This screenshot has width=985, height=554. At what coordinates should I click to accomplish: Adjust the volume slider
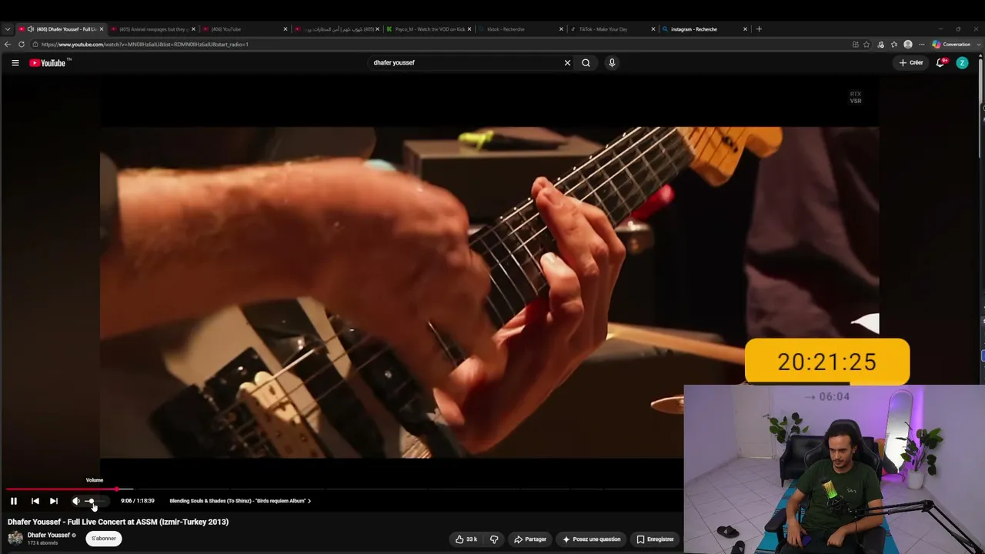point(94,501)
